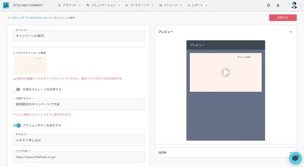
Task: Open the user profile avatar
Action: 294,5
